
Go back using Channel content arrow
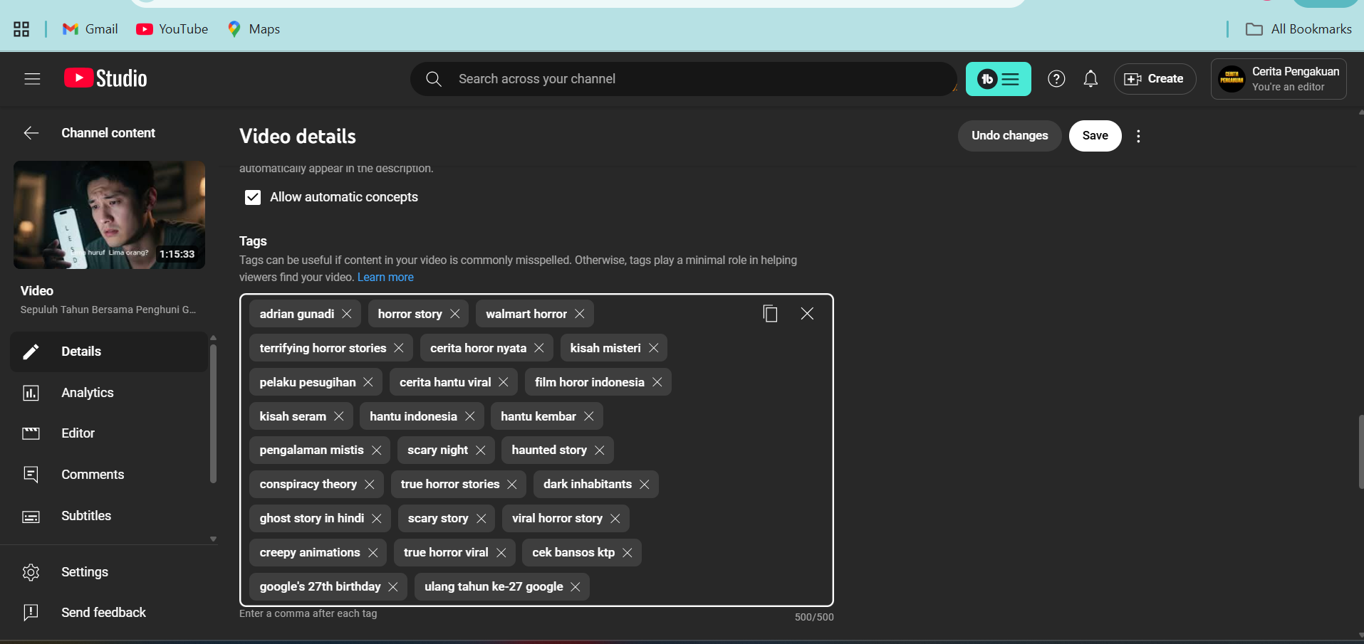(31, 133)
